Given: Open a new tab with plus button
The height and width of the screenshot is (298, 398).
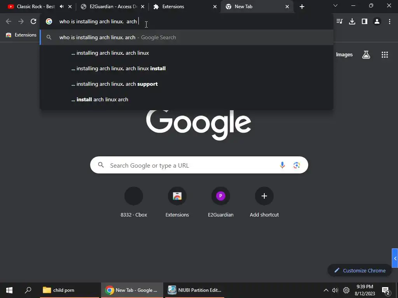Looking at the screenshot, I should pos(302,7).
